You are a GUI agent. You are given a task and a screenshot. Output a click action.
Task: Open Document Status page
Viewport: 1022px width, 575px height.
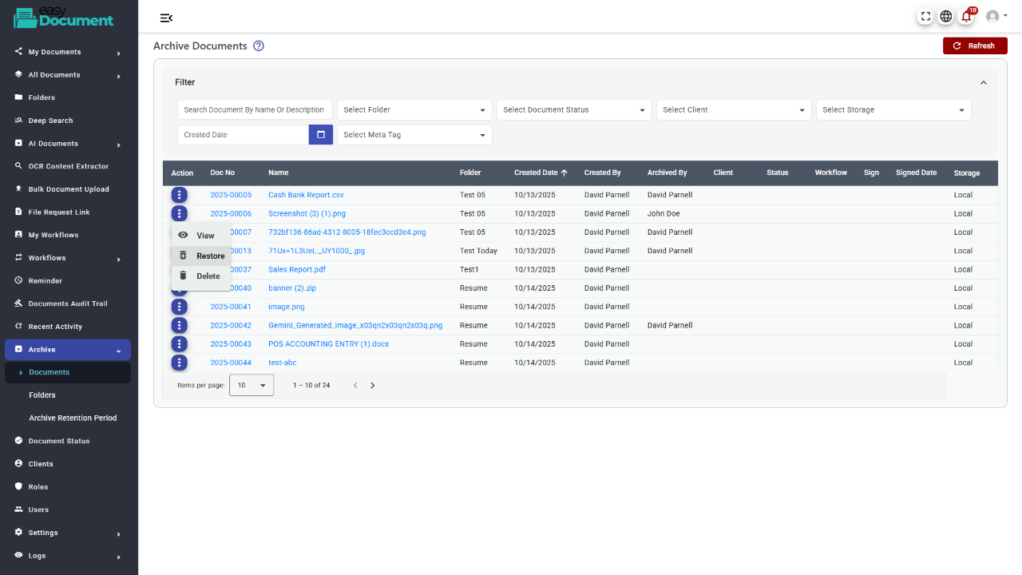(68, 441)
